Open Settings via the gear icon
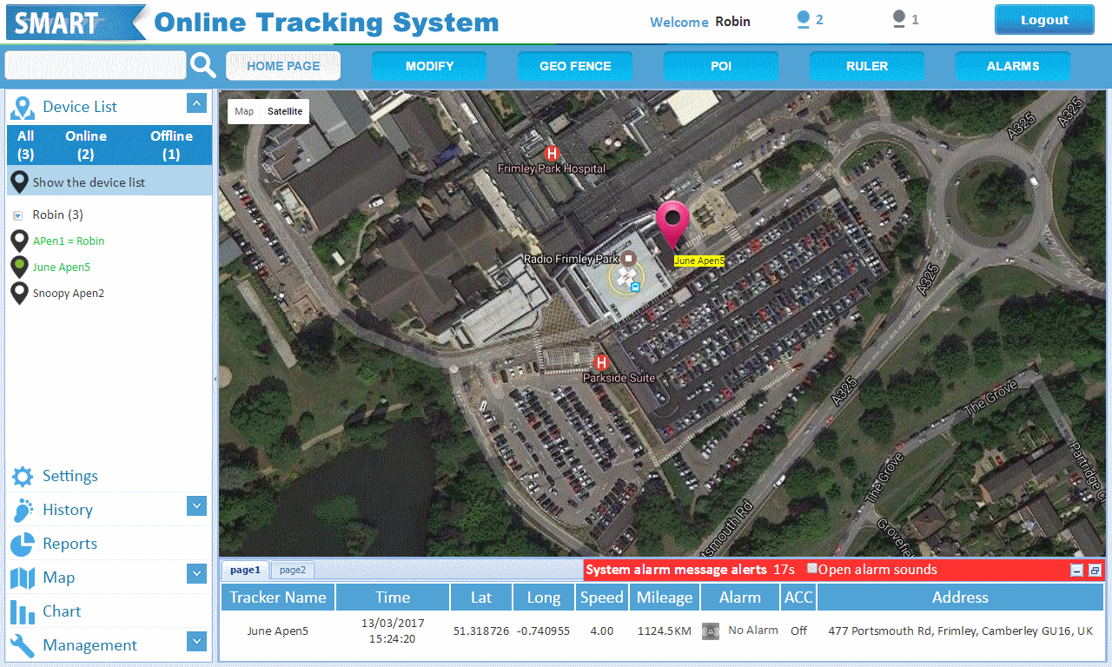Image resolution: width=1112 pixels, height=667 pixels. pos(23,476)
